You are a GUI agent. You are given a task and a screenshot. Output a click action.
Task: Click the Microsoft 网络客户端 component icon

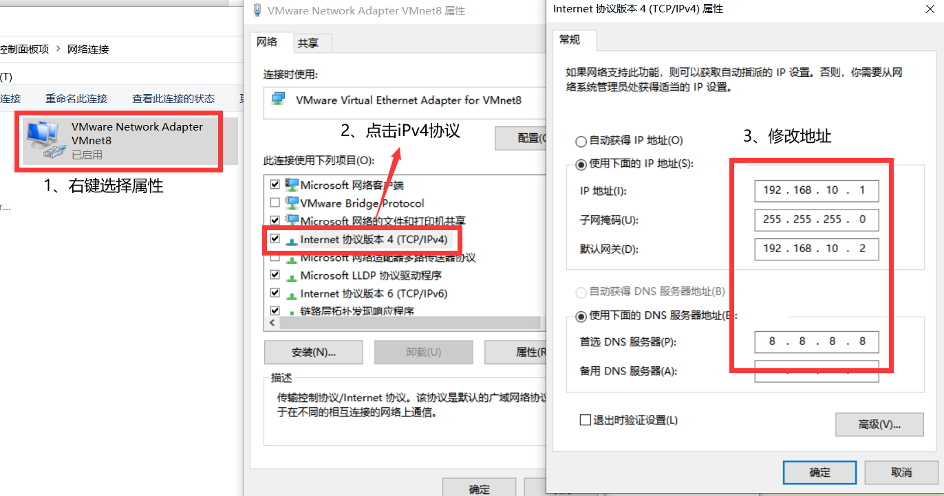[x=292, y=185]
